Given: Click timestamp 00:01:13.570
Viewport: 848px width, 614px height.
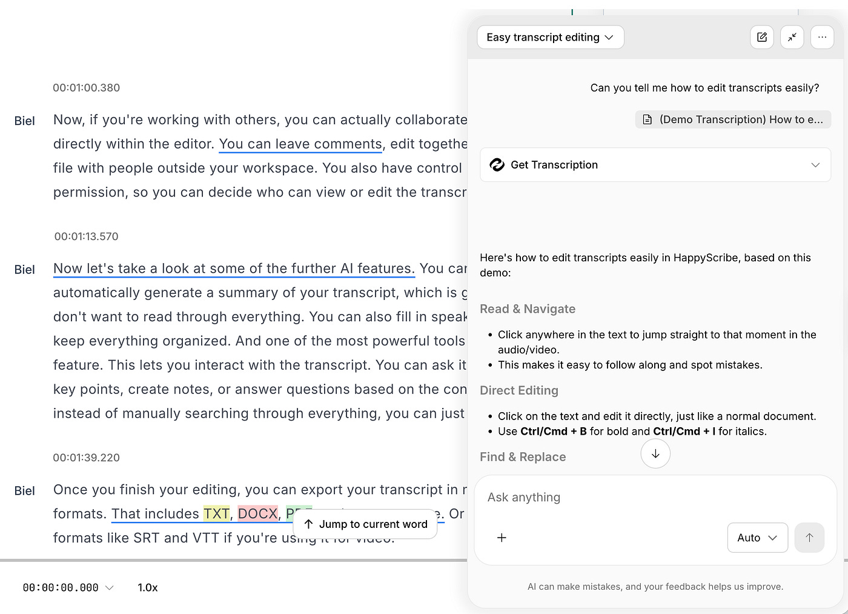Looking at the screenshot, I should click(86, 236).
